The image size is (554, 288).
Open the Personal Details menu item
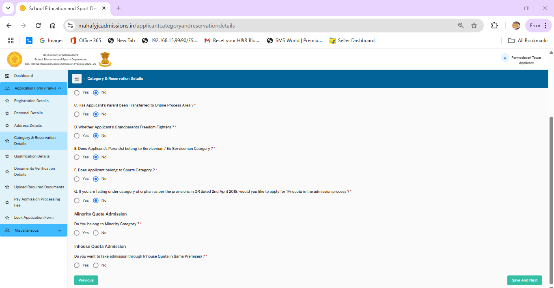(x=28, y=113)
